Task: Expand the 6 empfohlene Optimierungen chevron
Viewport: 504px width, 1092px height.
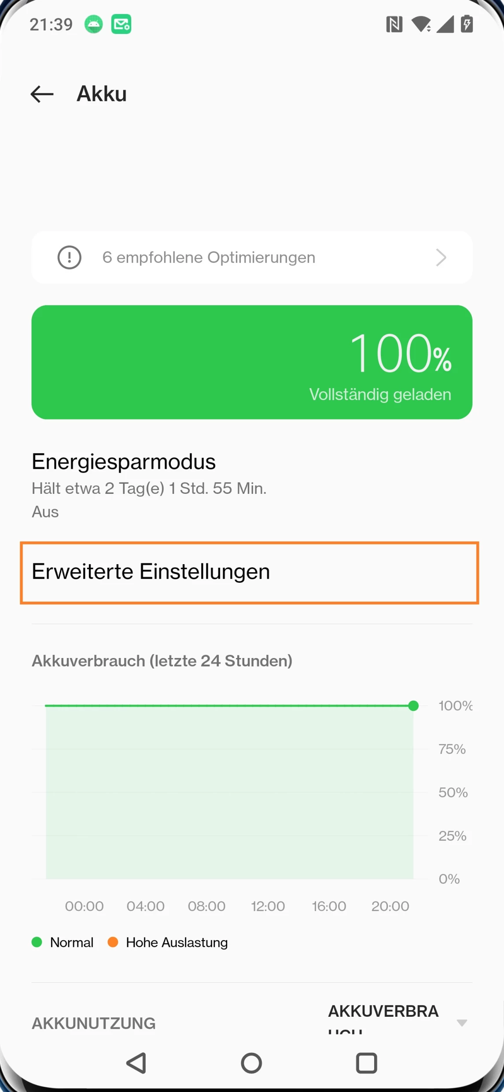Action: tap(441, 257)
